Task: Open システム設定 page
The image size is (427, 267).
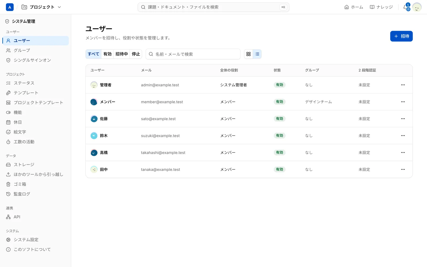Action: coord(35,240)
